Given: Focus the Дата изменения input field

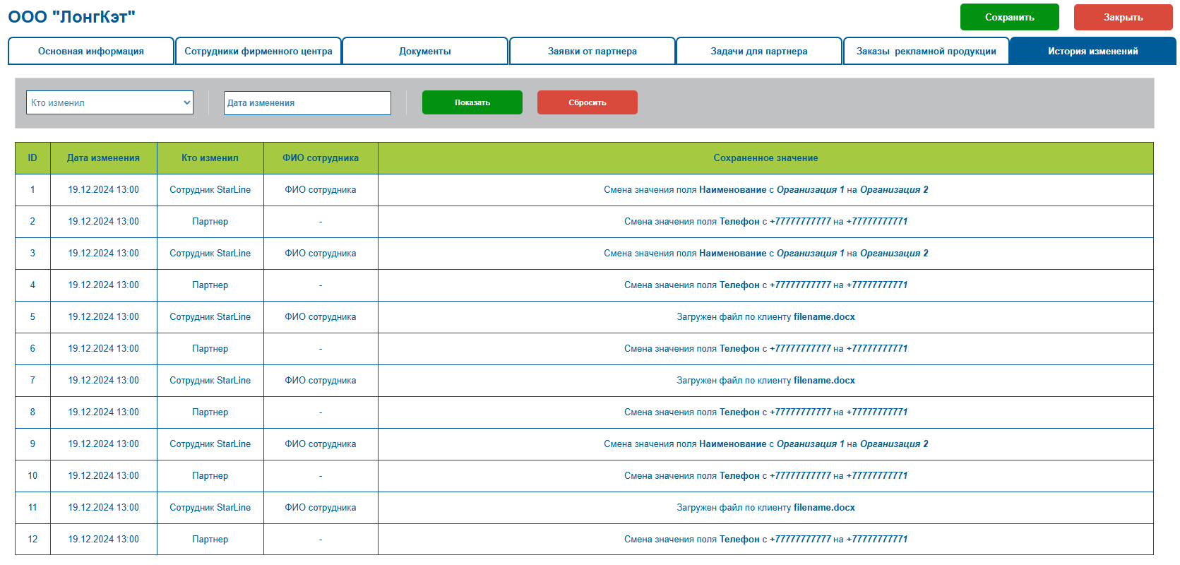Looking at the screenshot, I should pyautogui.click(x=307, y=102).
